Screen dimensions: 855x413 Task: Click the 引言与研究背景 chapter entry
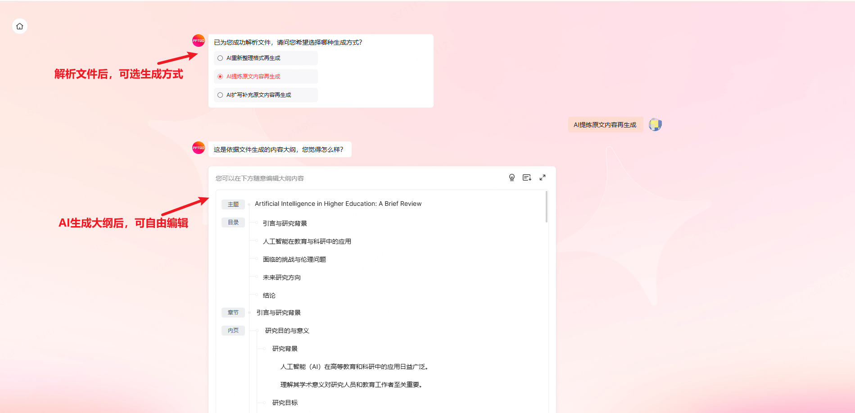tap(278, 312)
